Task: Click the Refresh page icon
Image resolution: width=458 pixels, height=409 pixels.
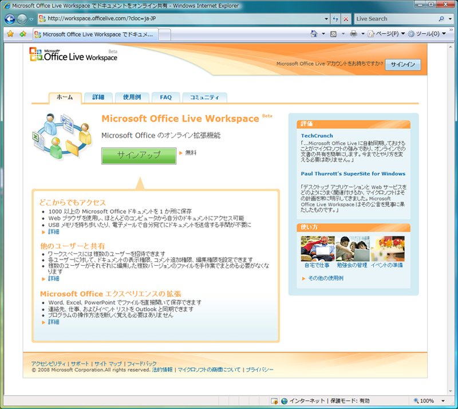Action: 335,19
